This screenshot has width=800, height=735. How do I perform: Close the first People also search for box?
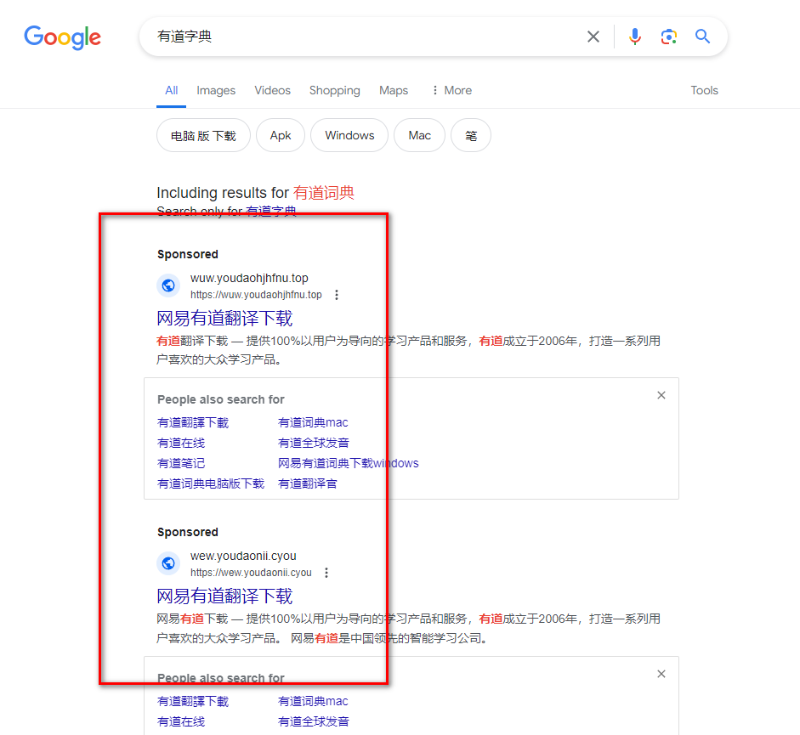pyautogui.click(x=661, y=395)
